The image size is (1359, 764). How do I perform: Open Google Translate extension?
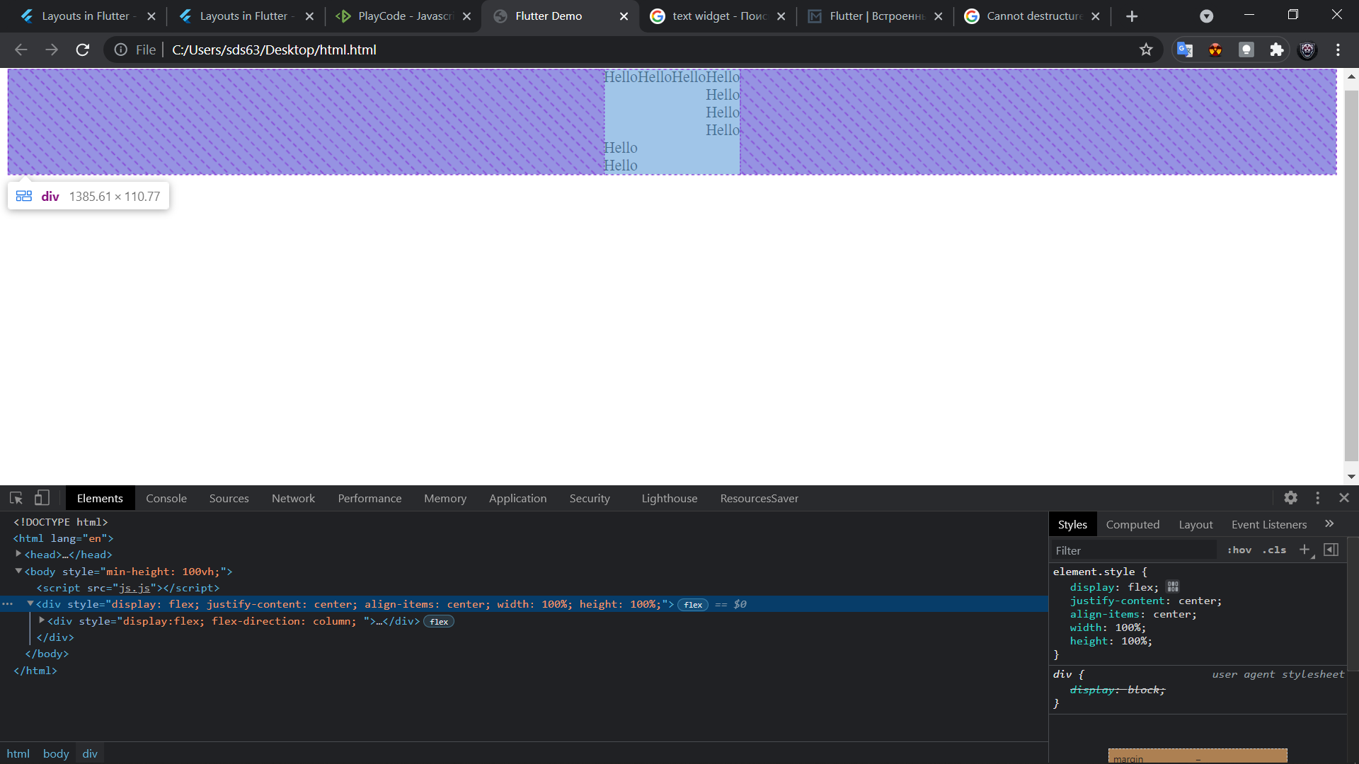(1185, 50)
